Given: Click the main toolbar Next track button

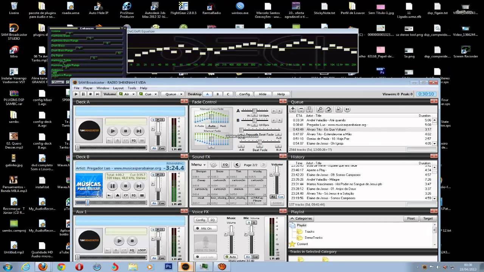Looking at the screenshot, I should coord(98,94).
